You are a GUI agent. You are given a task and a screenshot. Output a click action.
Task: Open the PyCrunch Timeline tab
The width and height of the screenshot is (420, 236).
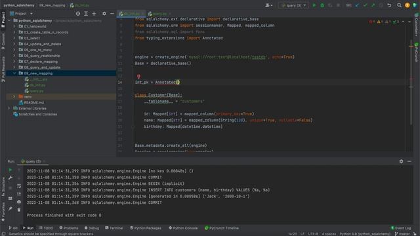[x=222, y=228]
